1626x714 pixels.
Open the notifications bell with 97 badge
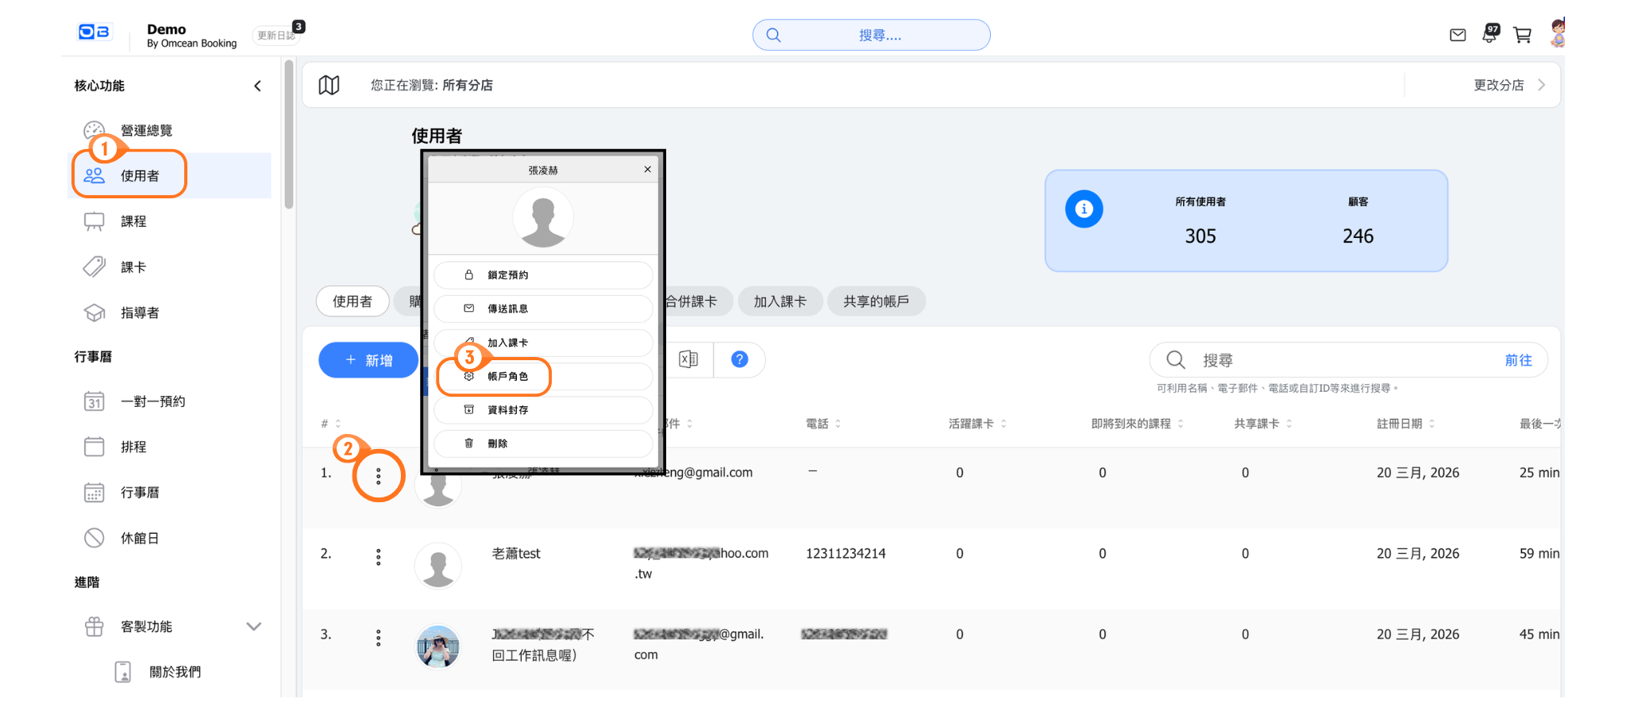[x=1489, y=35]
